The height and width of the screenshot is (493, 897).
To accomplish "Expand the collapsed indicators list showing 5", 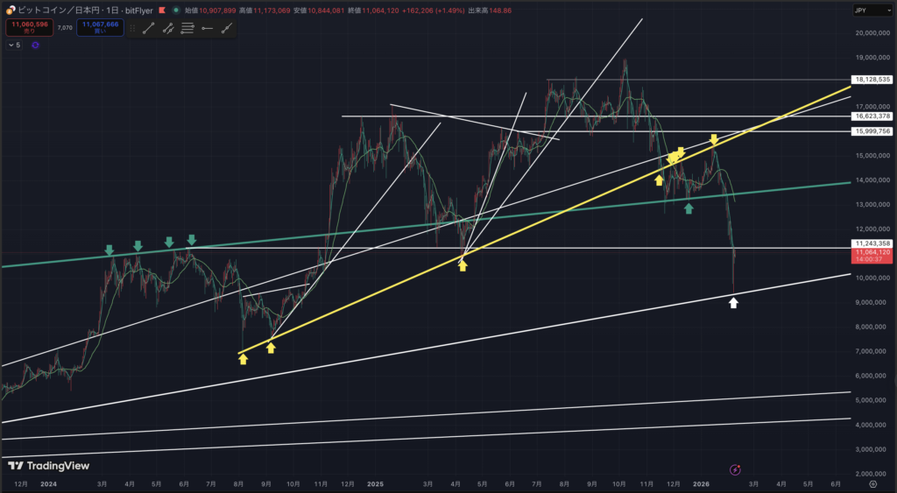I will coord(15,45).
